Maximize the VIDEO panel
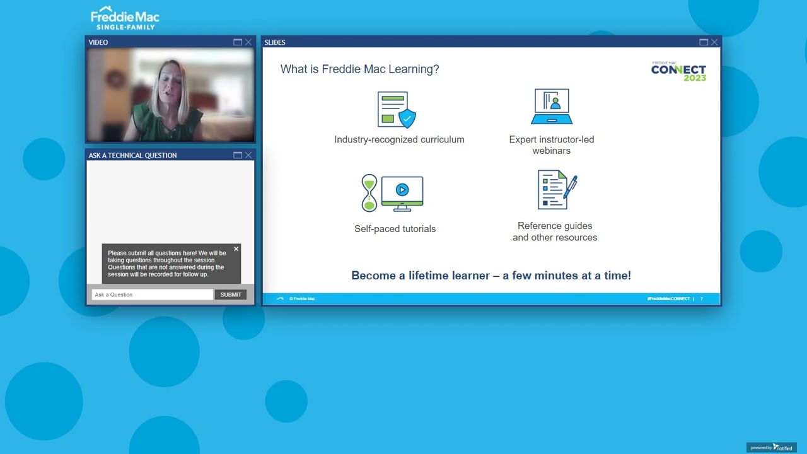 pos(238,42)
